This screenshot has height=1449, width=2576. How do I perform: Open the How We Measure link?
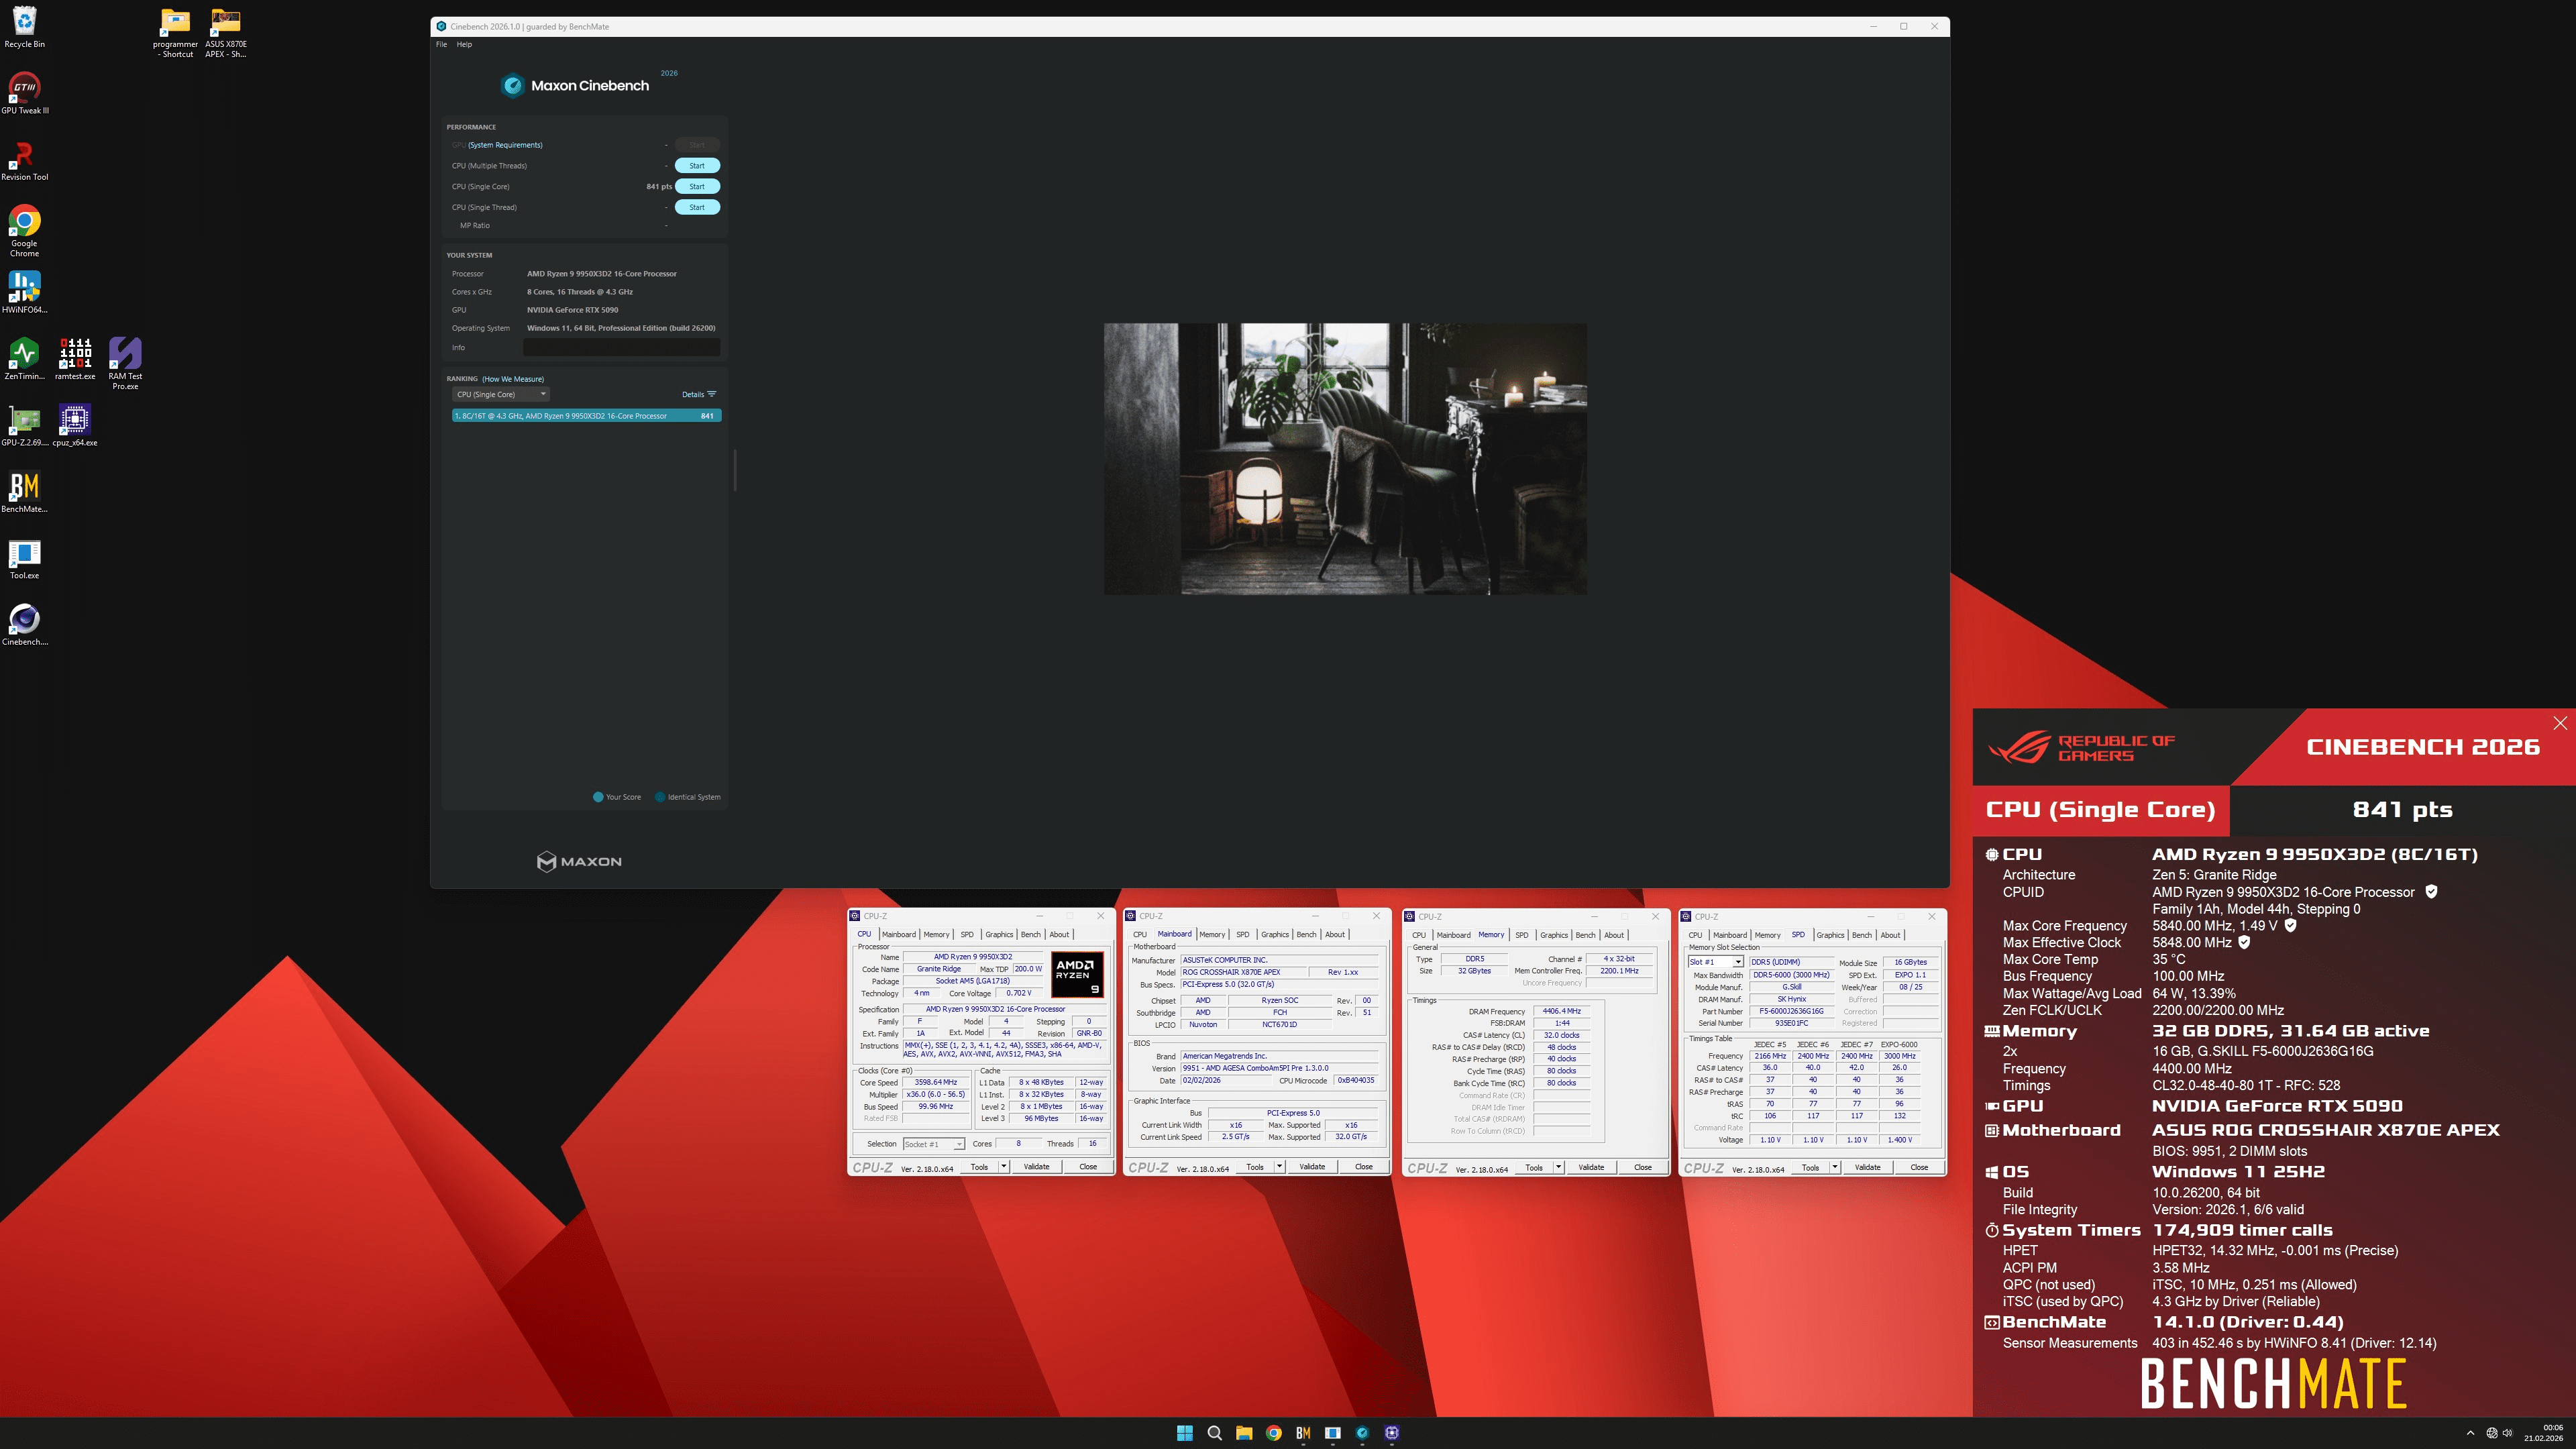click(513, 379)
